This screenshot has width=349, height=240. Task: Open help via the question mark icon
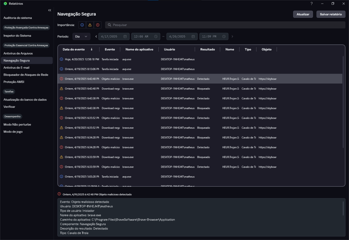pyautogui.click(x=311, y=3)
